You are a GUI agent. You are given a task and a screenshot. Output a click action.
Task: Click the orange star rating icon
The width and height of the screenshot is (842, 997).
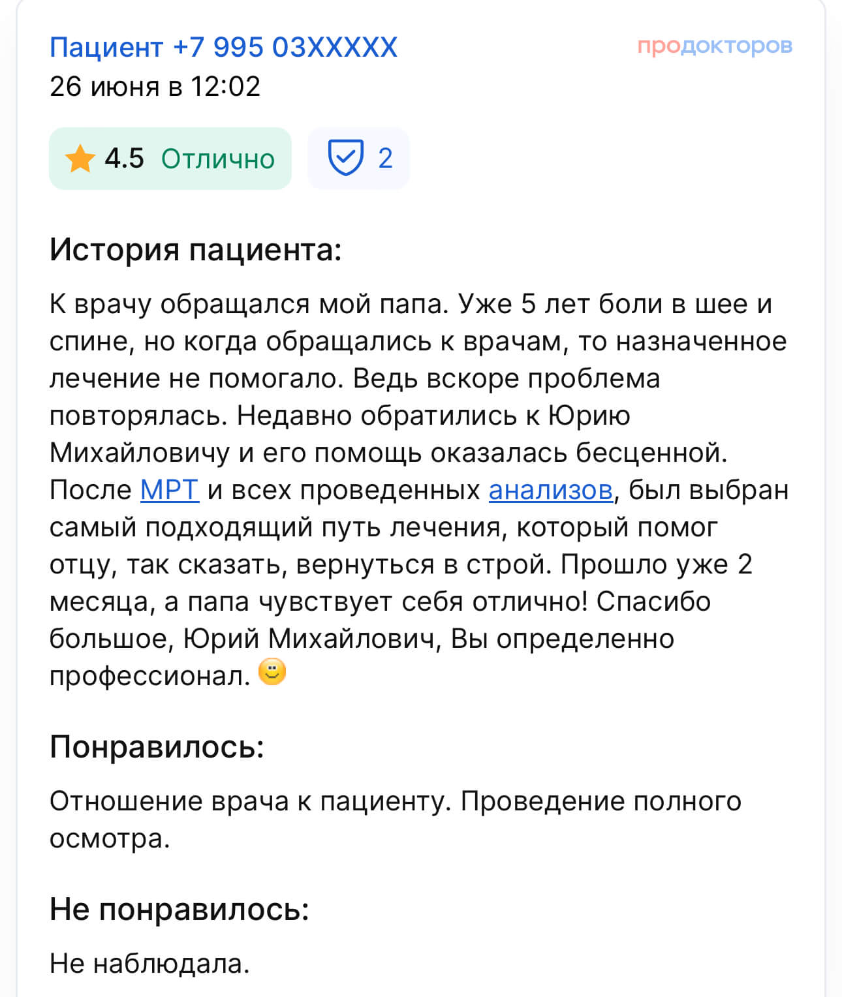tap(80, 159)
